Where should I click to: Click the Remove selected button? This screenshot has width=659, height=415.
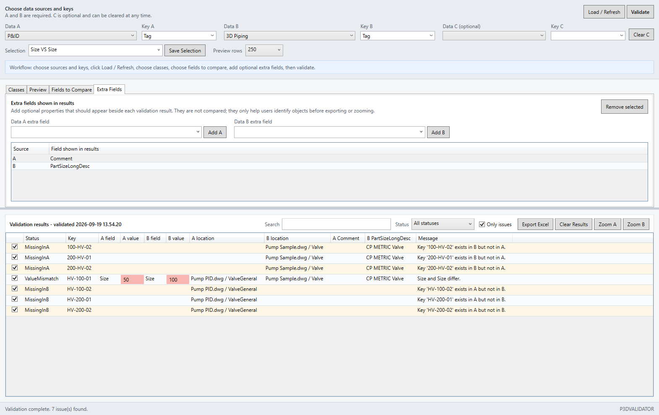tap(624, 107)
